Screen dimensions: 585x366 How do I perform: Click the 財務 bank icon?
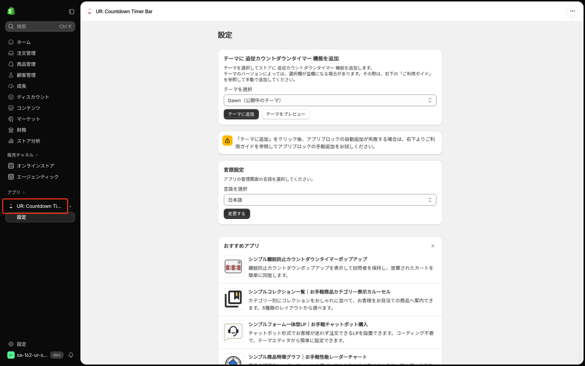pos(11,130)
